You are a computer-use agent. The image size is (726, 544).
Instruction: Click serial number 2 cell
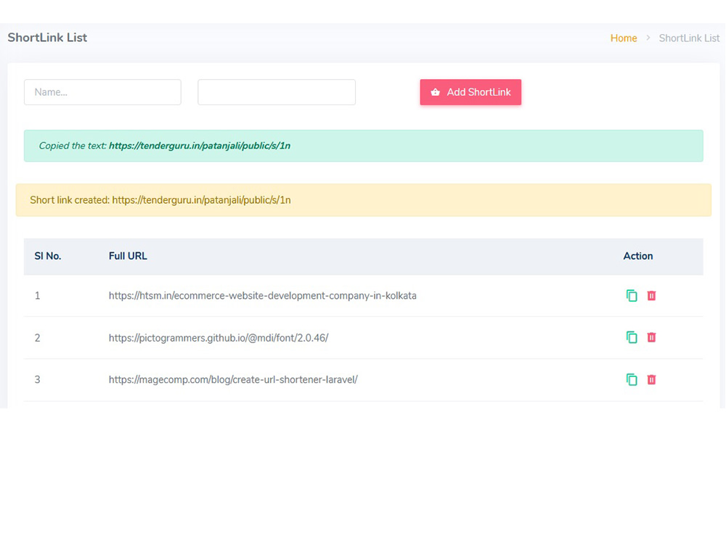click(x=38, y=338)
